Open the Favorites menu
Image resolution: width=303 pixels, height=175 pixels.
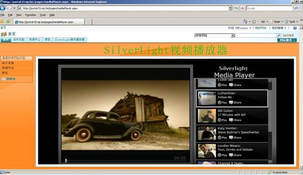click(x=30, y=15)
